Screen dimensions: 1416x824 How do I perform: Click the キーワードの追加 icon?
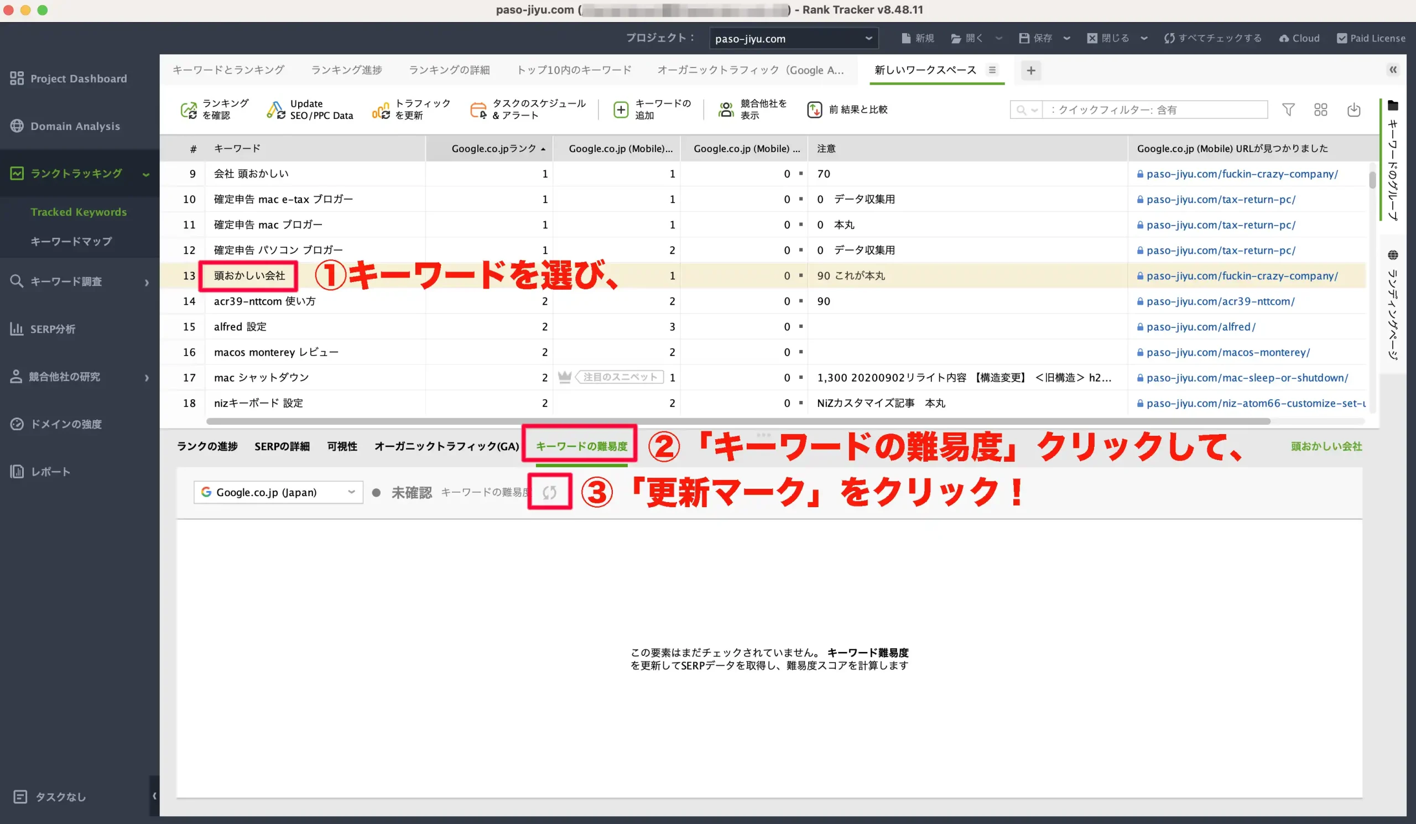pyautogui.click(x=621, y=110)
